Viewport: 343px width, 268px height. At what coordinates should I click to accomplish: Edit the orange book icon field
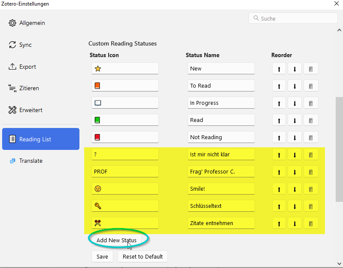125,85
